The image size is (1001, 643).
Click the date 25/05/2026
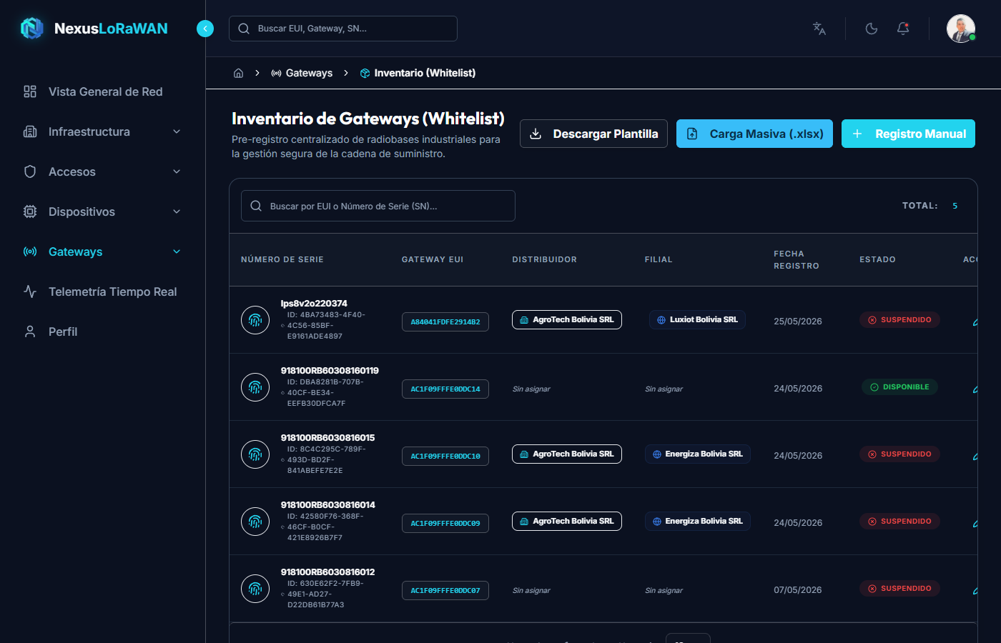point(798,321)
